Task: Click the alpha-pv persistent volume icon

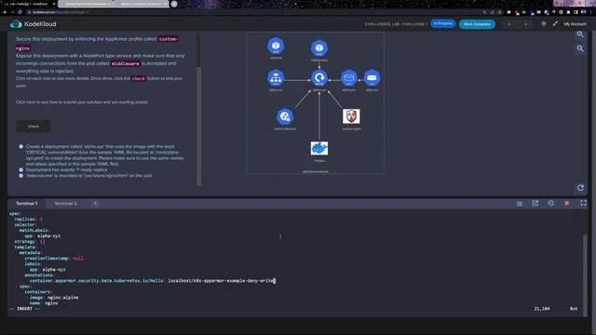Action: [x=372, y=78]
